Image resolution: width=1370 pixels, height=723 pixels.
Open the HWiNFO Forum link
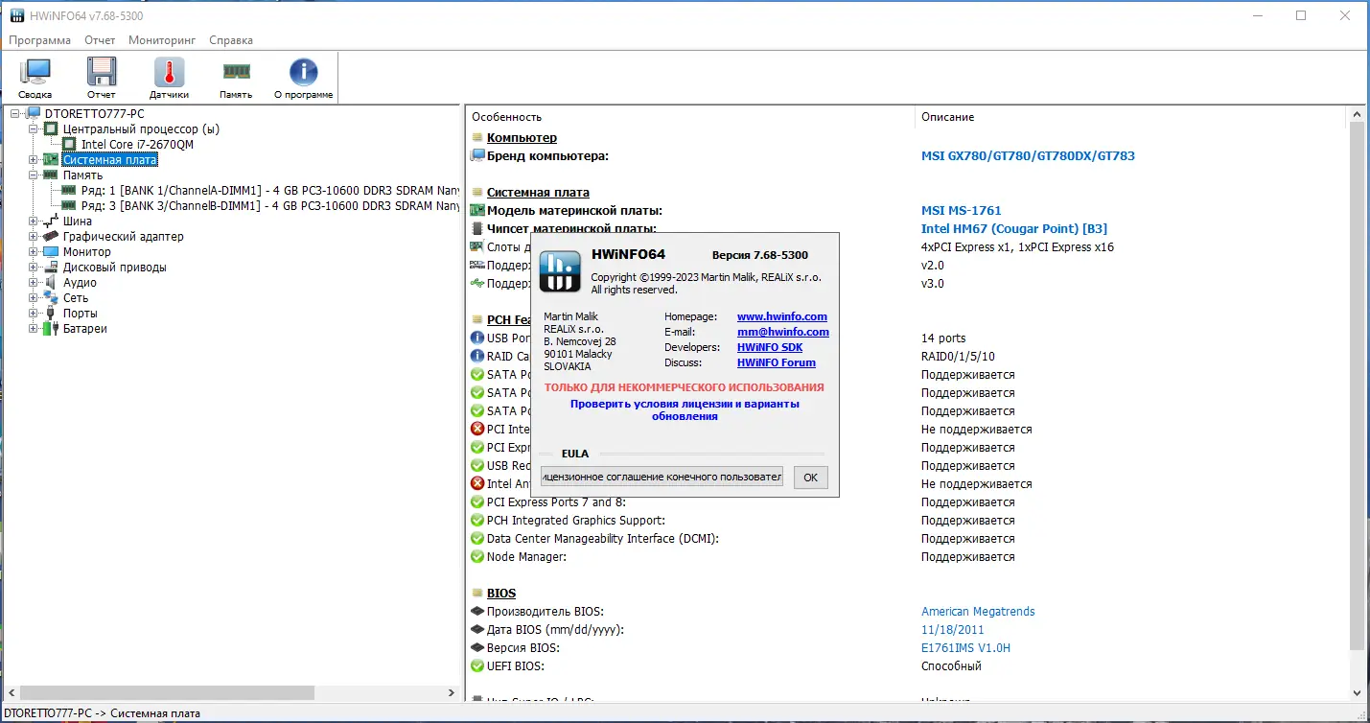777,362
